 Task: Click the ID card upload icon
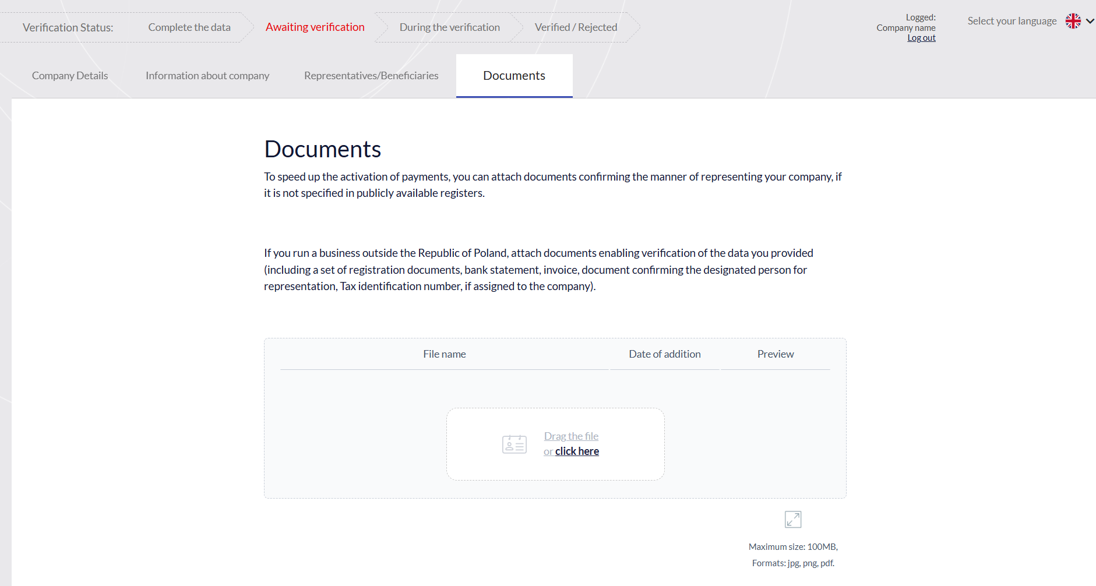pos(514,444)
